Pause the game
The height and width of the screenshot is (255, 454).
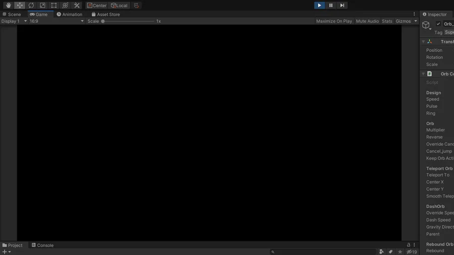[x=330, y=5]
